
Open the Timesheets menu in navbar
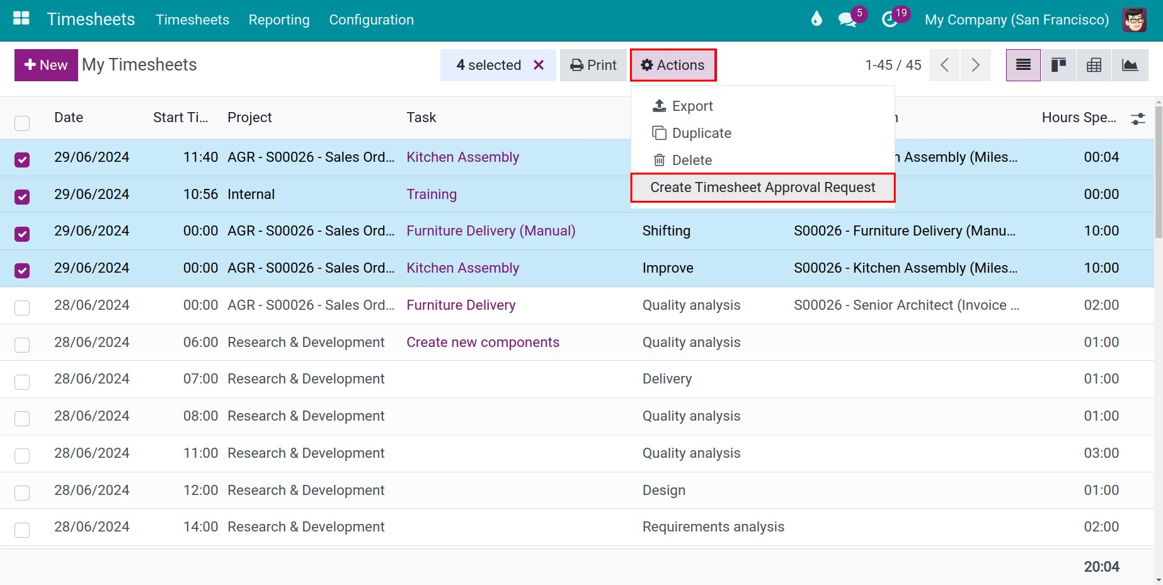(192, 20)
